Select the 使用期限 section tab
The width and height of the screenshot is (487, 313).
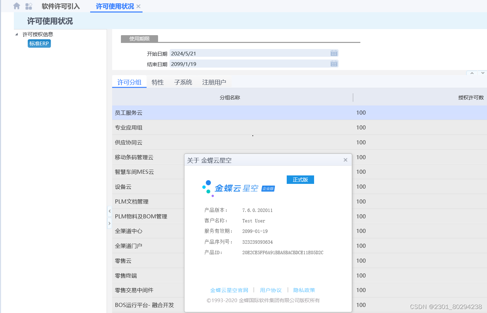coord(139,39)
